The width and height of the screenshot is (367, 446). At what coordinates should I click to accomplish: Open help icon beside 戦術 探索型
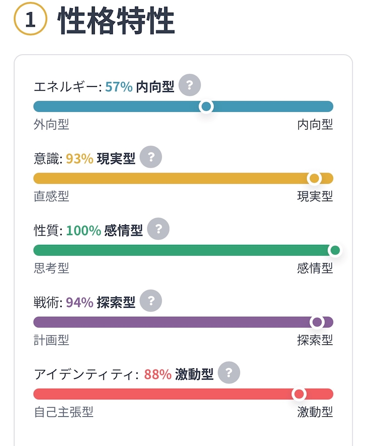tap(151, 301)
